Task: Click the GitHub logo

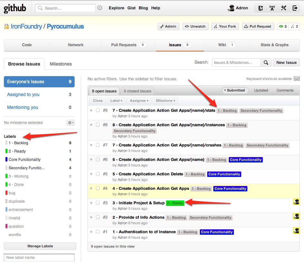Action: (15, 8)
